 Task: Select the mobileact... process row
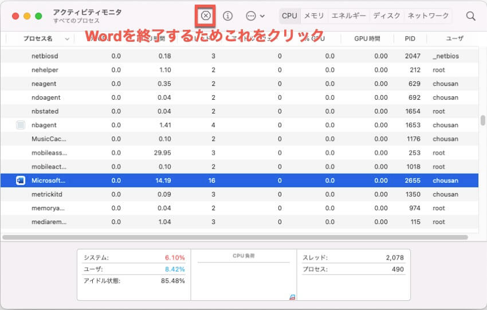pyautogui.click(x=239, y=167)
